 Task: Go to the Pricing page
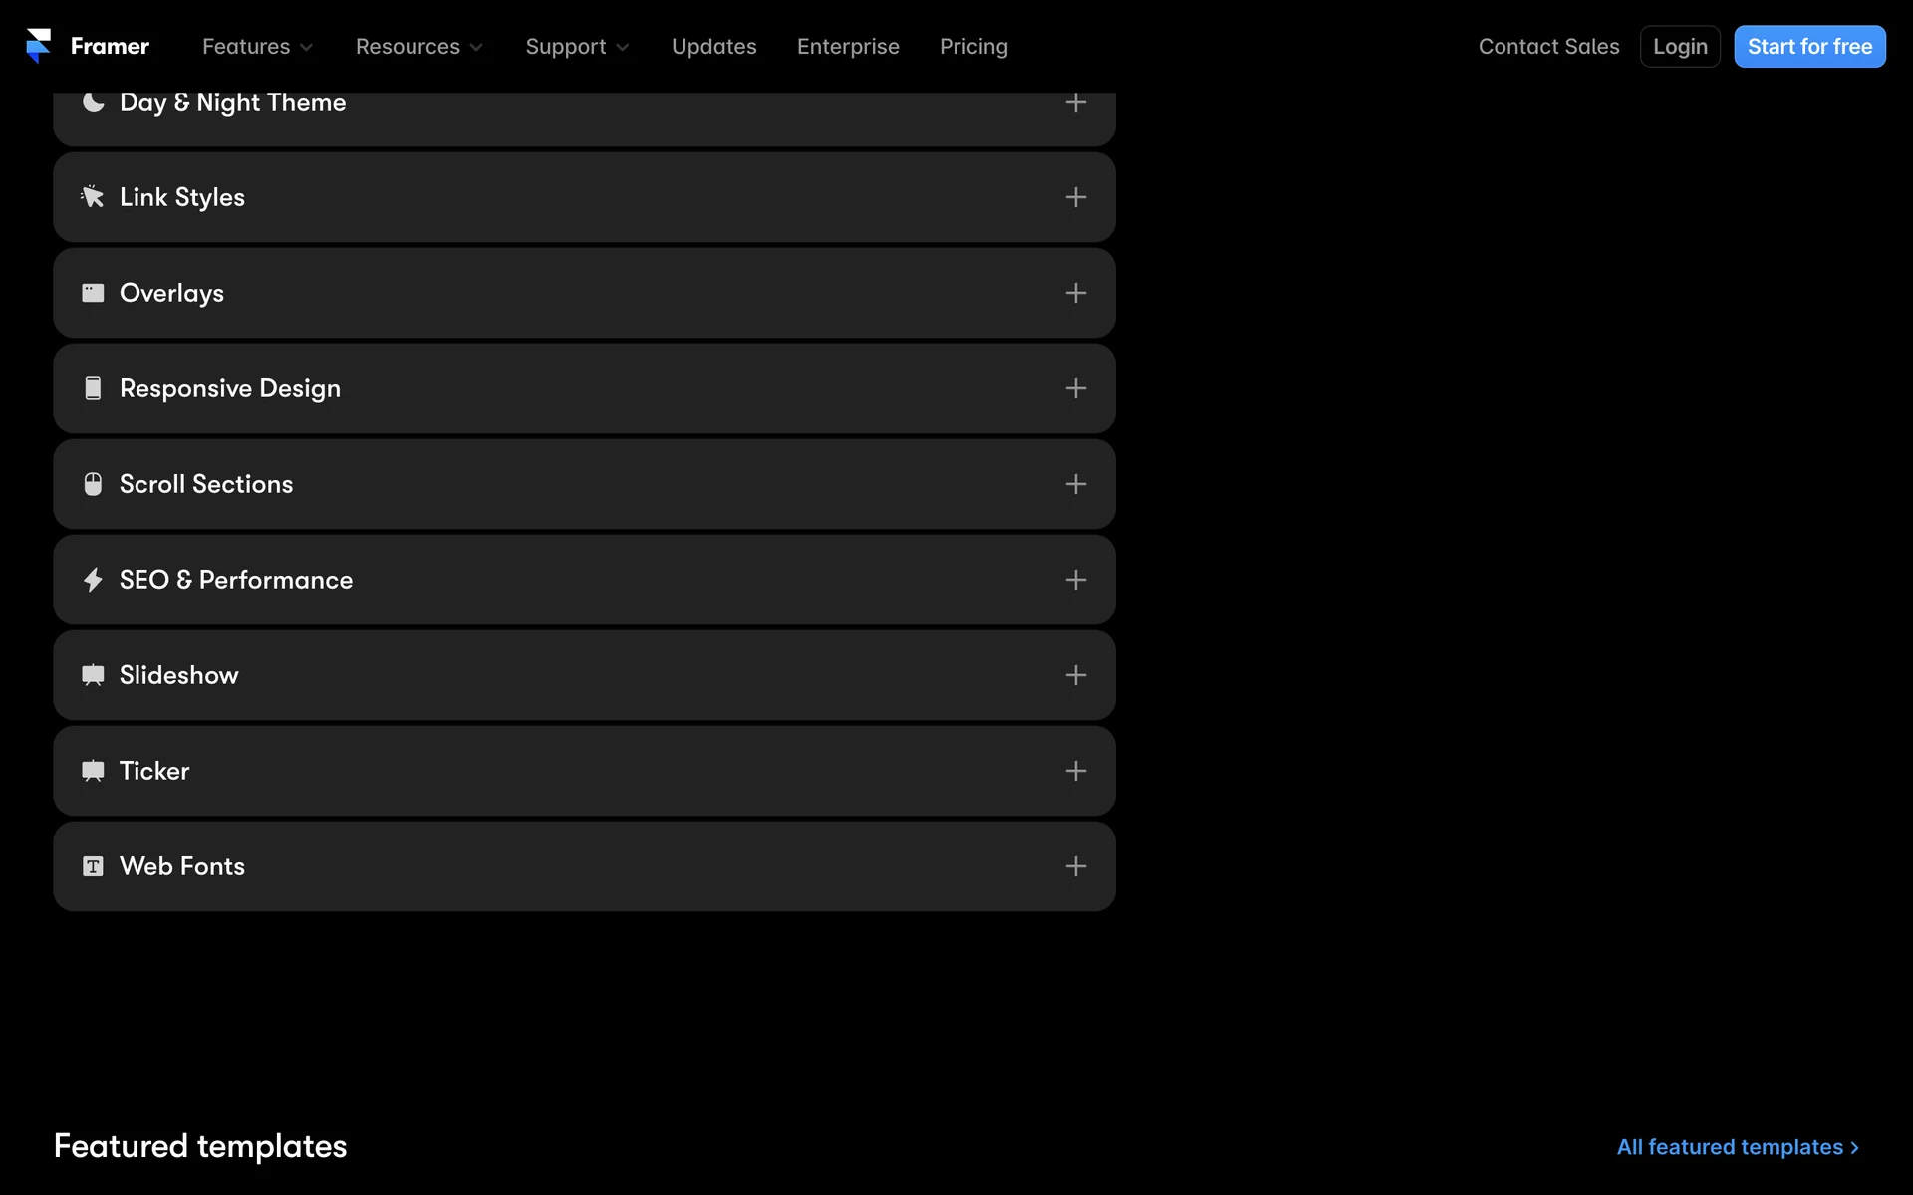coord(973,47)
